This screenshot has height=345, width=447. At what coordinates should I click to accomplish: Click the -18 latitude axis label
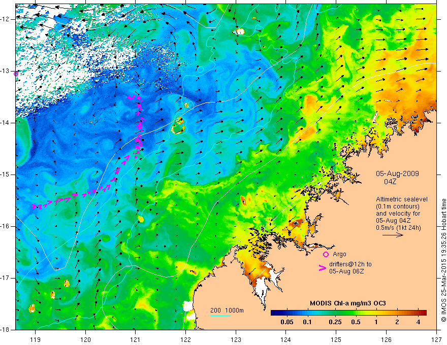pyautogui.click(x=5, y=330)
